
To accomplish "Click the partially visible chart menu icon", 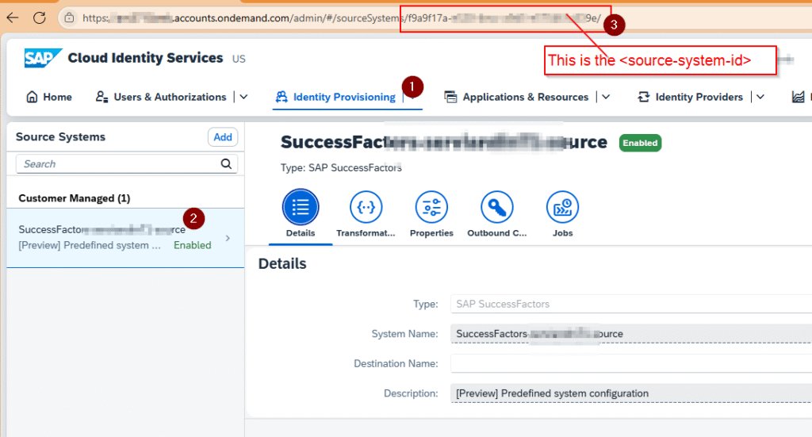I will [798, 97].
